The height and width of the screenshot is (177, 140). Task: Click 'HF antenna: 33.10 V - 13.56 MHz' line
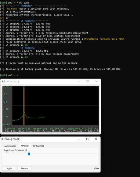[27, 51]
